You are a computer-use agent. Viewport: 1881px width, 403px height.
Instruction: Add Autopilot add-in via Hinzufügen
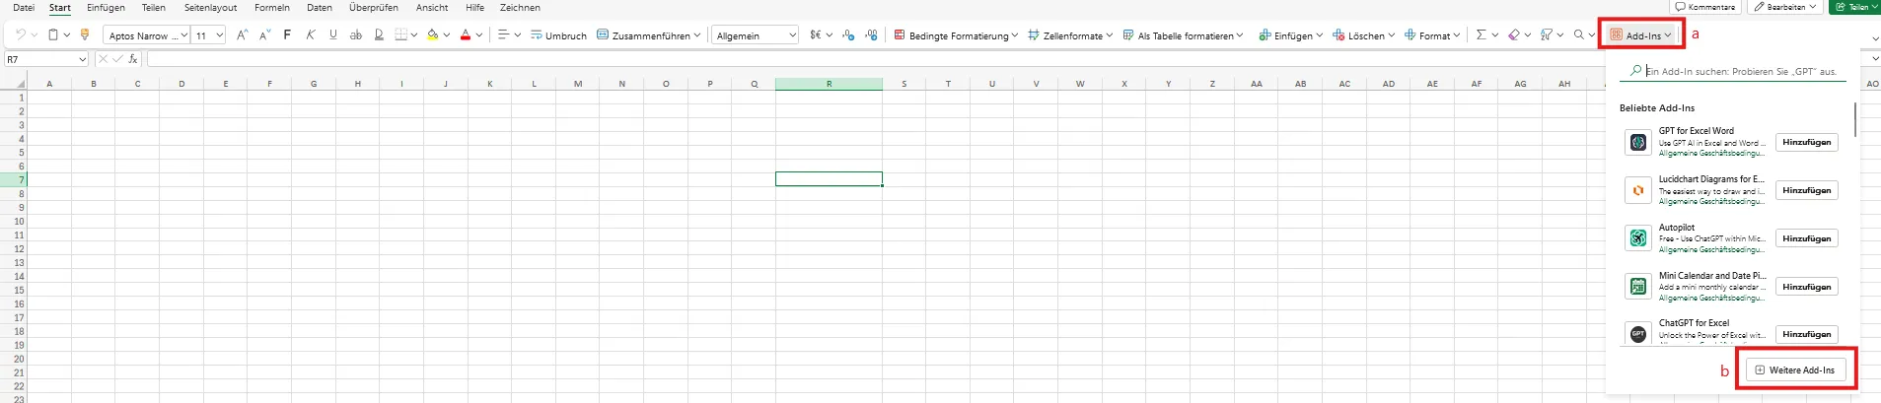(x=1806, y=238)
